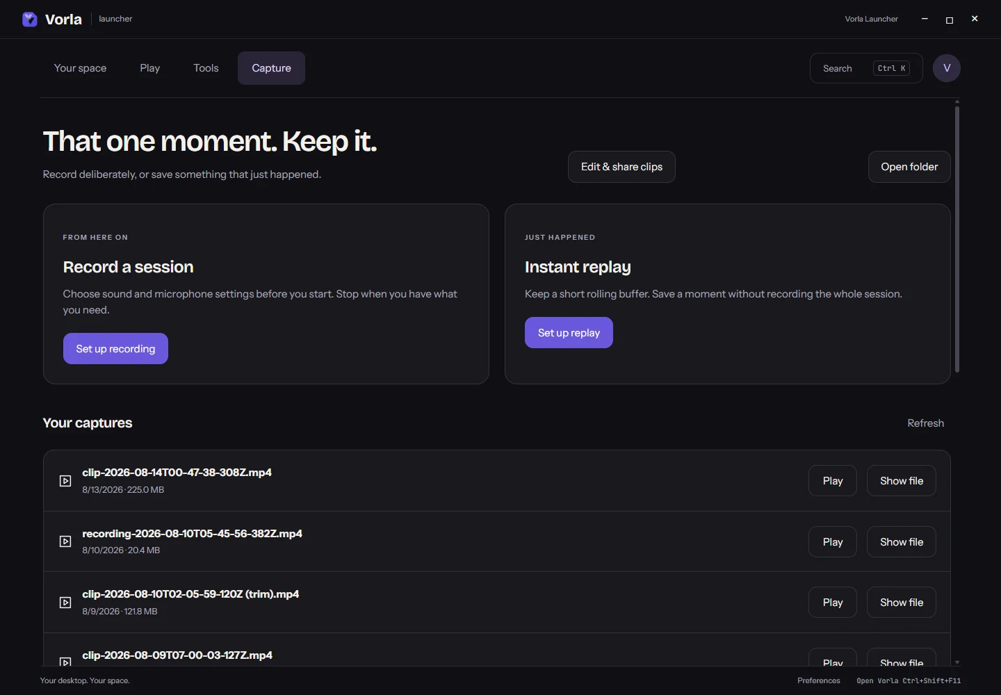Maximize the Vorla Launcher window
This screenshot has width=1001, height=695.
(950, 19)
